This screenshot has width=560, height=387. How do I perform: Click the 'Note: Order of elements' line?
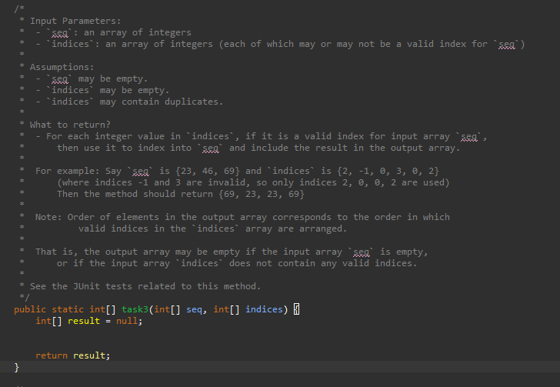242,217
